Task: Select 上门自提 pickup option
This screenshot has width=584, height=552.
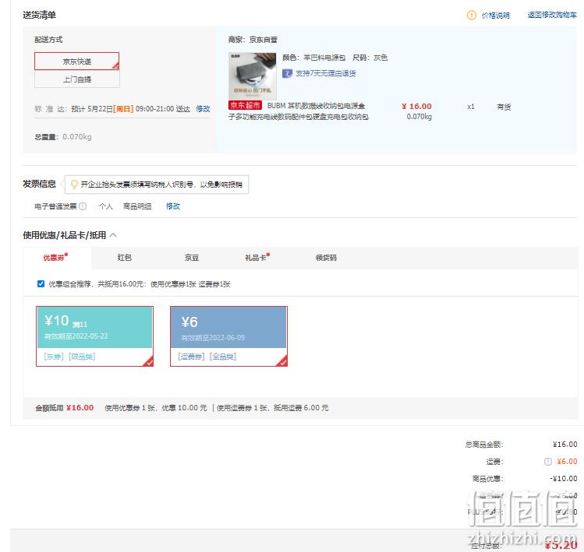Action: click(x=76, y=79)
